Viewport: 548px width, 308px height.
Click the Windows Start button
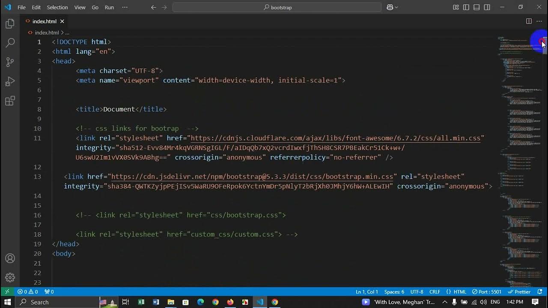[8, 302]
